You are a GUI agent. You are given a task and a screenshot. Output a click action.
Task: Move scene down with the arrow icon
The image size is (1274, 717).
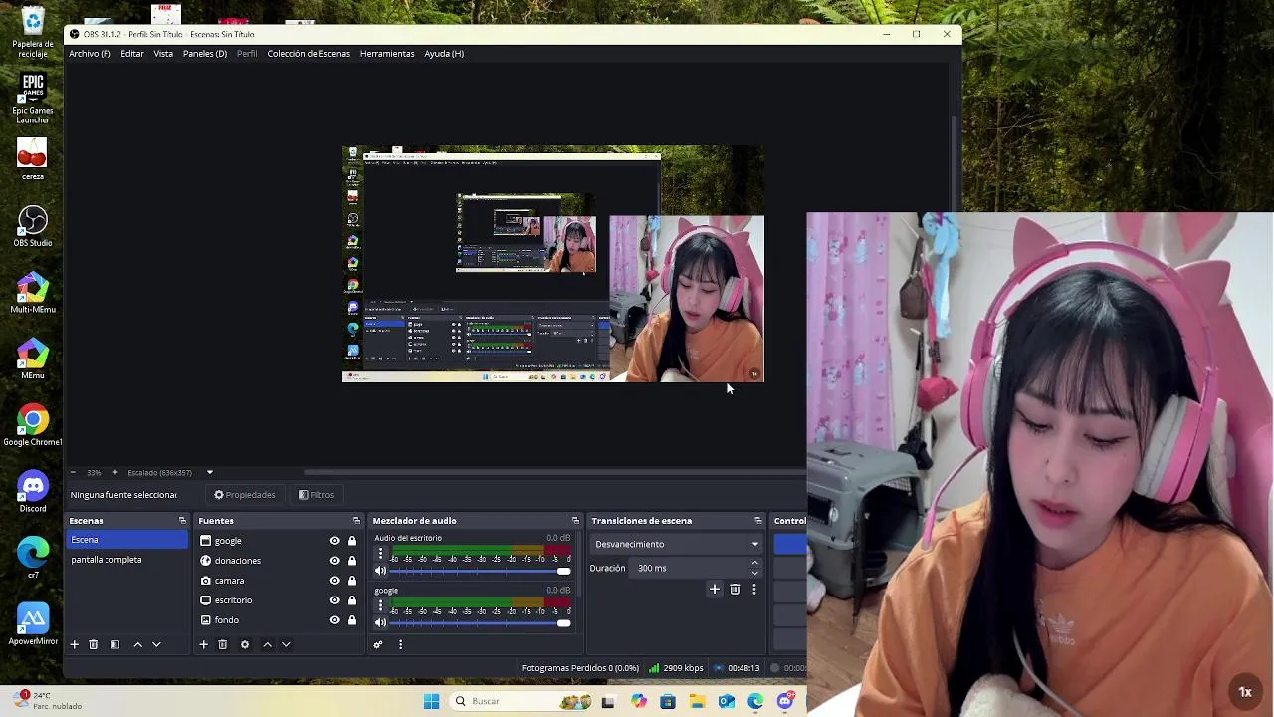[x=156, y=644]
